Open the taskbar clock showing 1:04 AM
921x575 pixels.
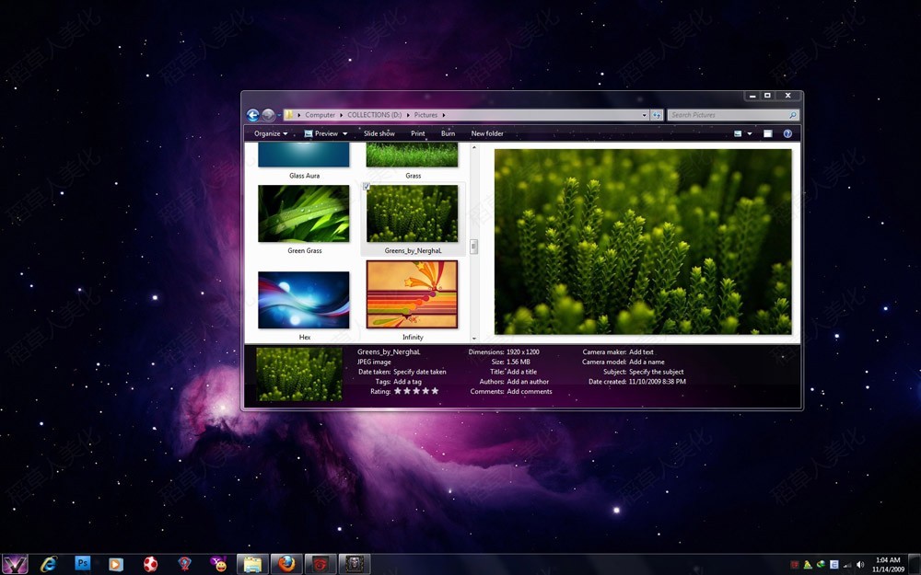pyautogui.click(x=888, y=565)
